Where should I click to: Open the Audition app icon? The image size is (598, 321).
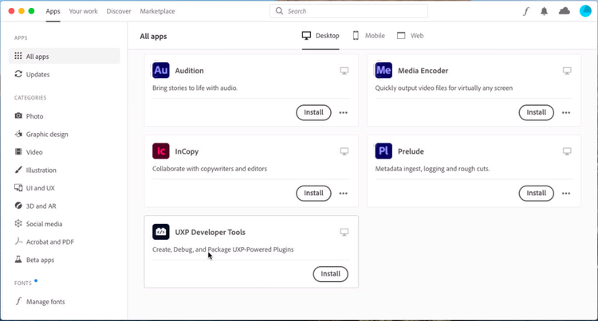(x=161, y=70)
